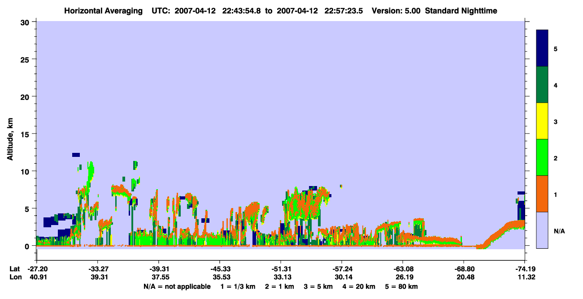
Task: Click latitude value -57.24
Action: coord(342,269)
